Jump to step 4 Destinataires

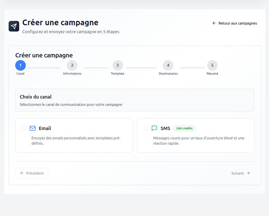pyautogui.click(x=168, y=65)
